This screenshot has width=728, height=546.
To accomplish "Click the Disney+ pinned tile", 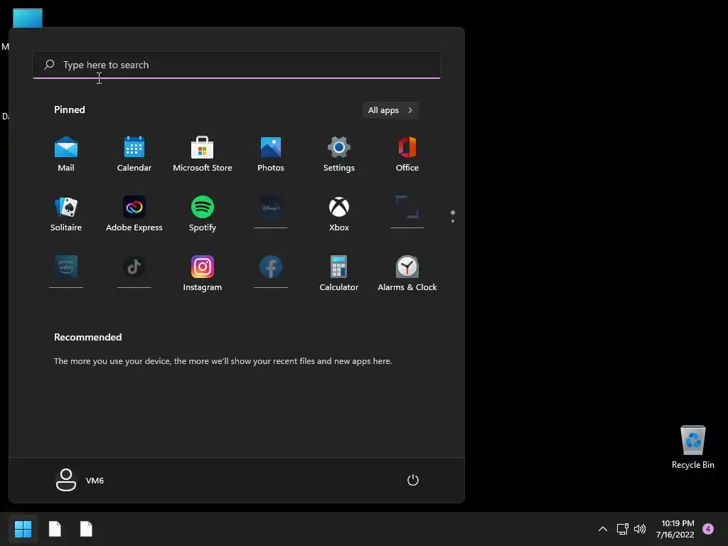I will point(271,213).
